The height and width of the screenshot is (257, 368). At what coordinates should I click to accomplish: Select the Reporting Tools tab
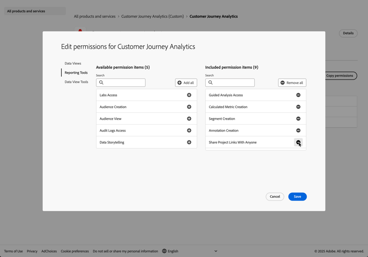(x=76, y=73)
